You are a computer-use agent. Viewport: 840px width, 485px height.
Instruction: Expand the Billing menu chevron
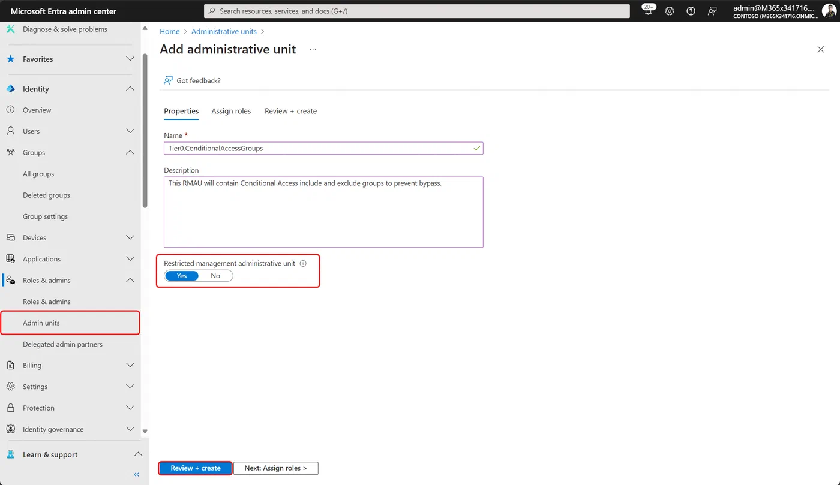pyautogui.click(x=130, y=366)
